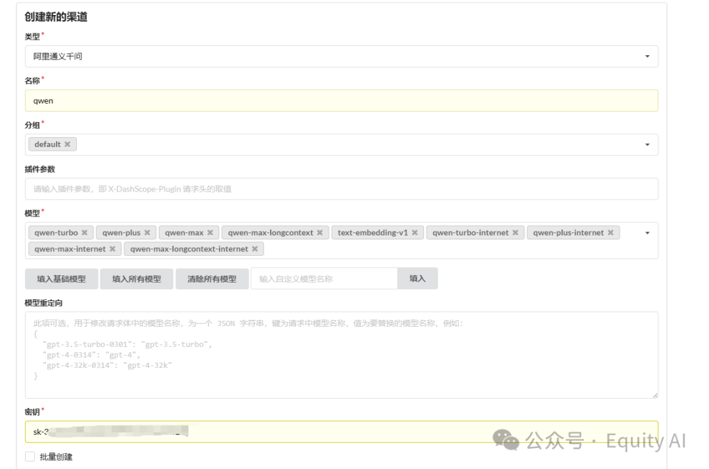This screenshot has width=709, height=469.
Task: Remove qwen-turbo model tag
Action: 85,233
